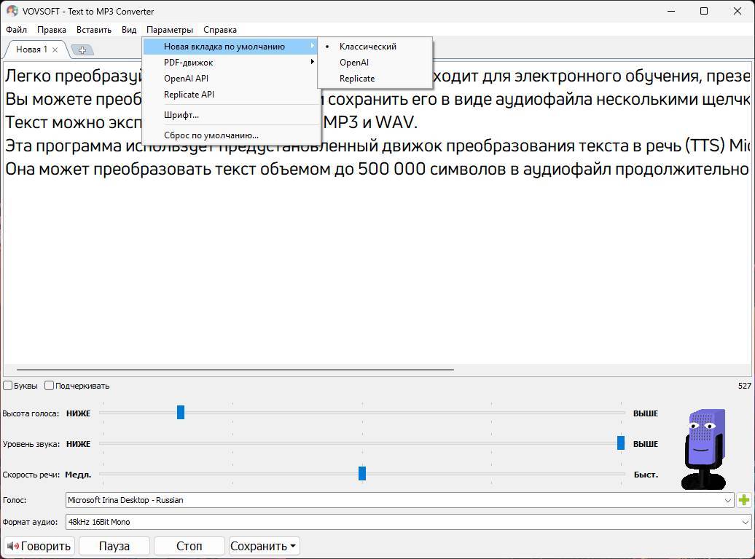Click the new tab plus icon
This screenshot has height=559, width=755.
click(82, 49)
